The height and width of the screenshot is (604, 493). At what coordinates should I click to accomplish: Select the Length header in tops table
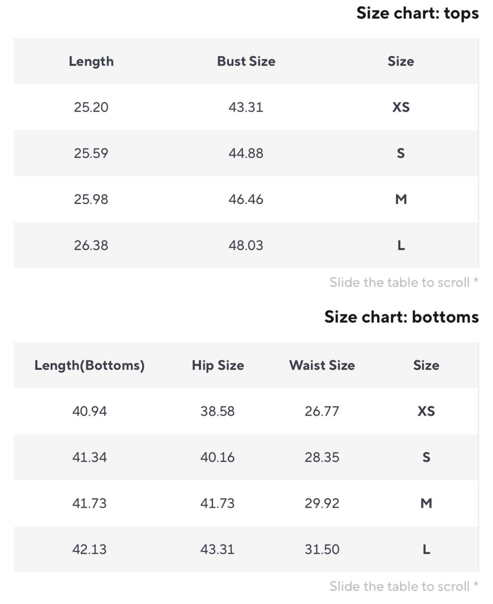point(91,61)
